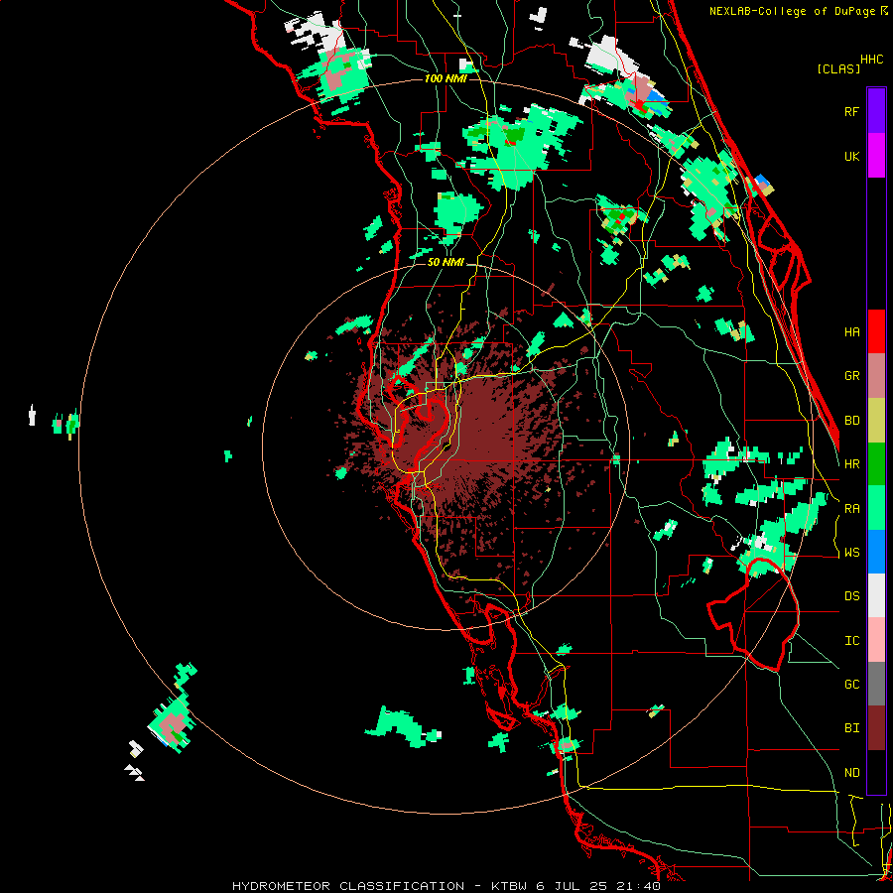Click the BI brown legend swatch
The image size is (893, 893).
(876, 728)
